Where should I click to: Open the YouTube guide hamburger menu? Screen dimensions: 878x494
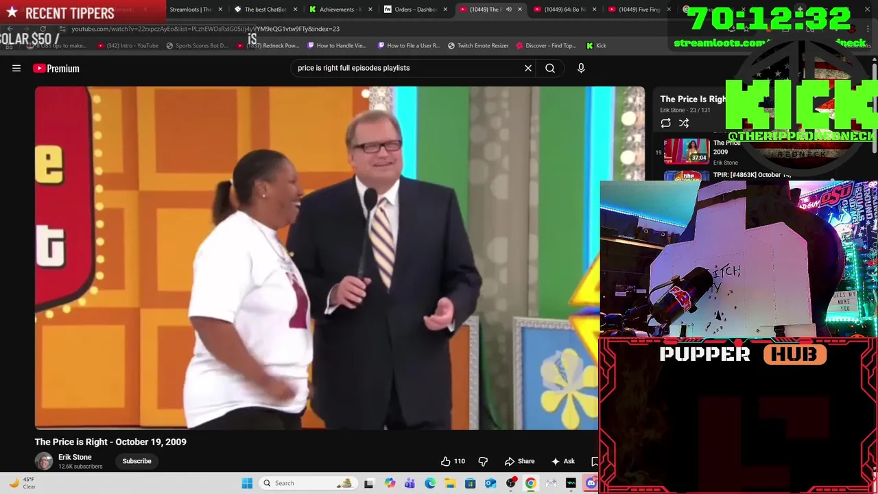16,68
